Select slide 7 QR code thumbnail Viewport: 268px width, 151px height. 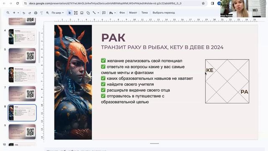(x=22, y=94)
